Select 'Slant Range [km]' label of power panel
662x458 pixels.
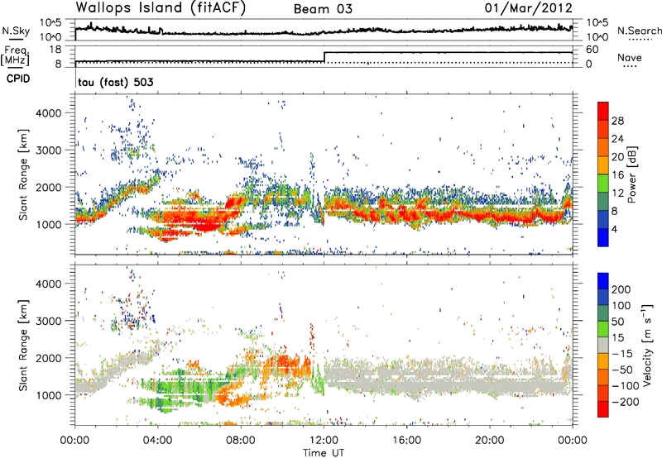click(x=23, y=174)
